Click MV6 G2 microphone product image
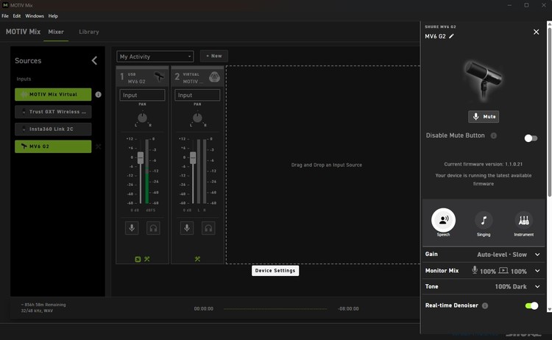 [484, 81]
